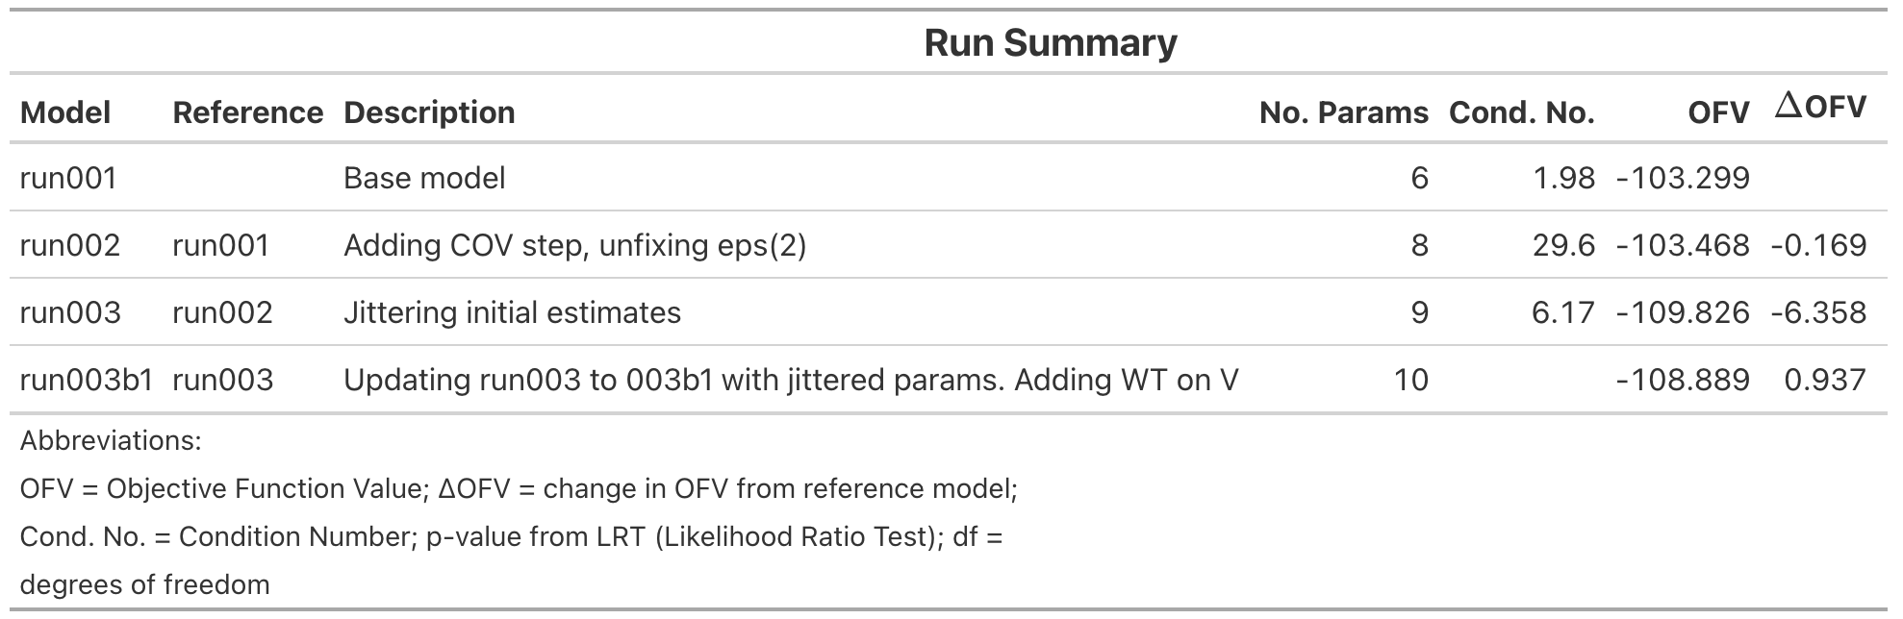The height and width of the screenshot is (619, 1903).
Task: Click the Cond. No. column header
Action: coord(1521,112)
